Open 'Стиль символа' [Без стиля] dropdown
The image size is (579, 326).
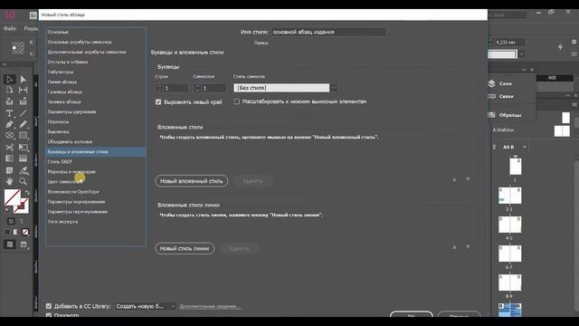pyautogui.click(x=285, y=88)
